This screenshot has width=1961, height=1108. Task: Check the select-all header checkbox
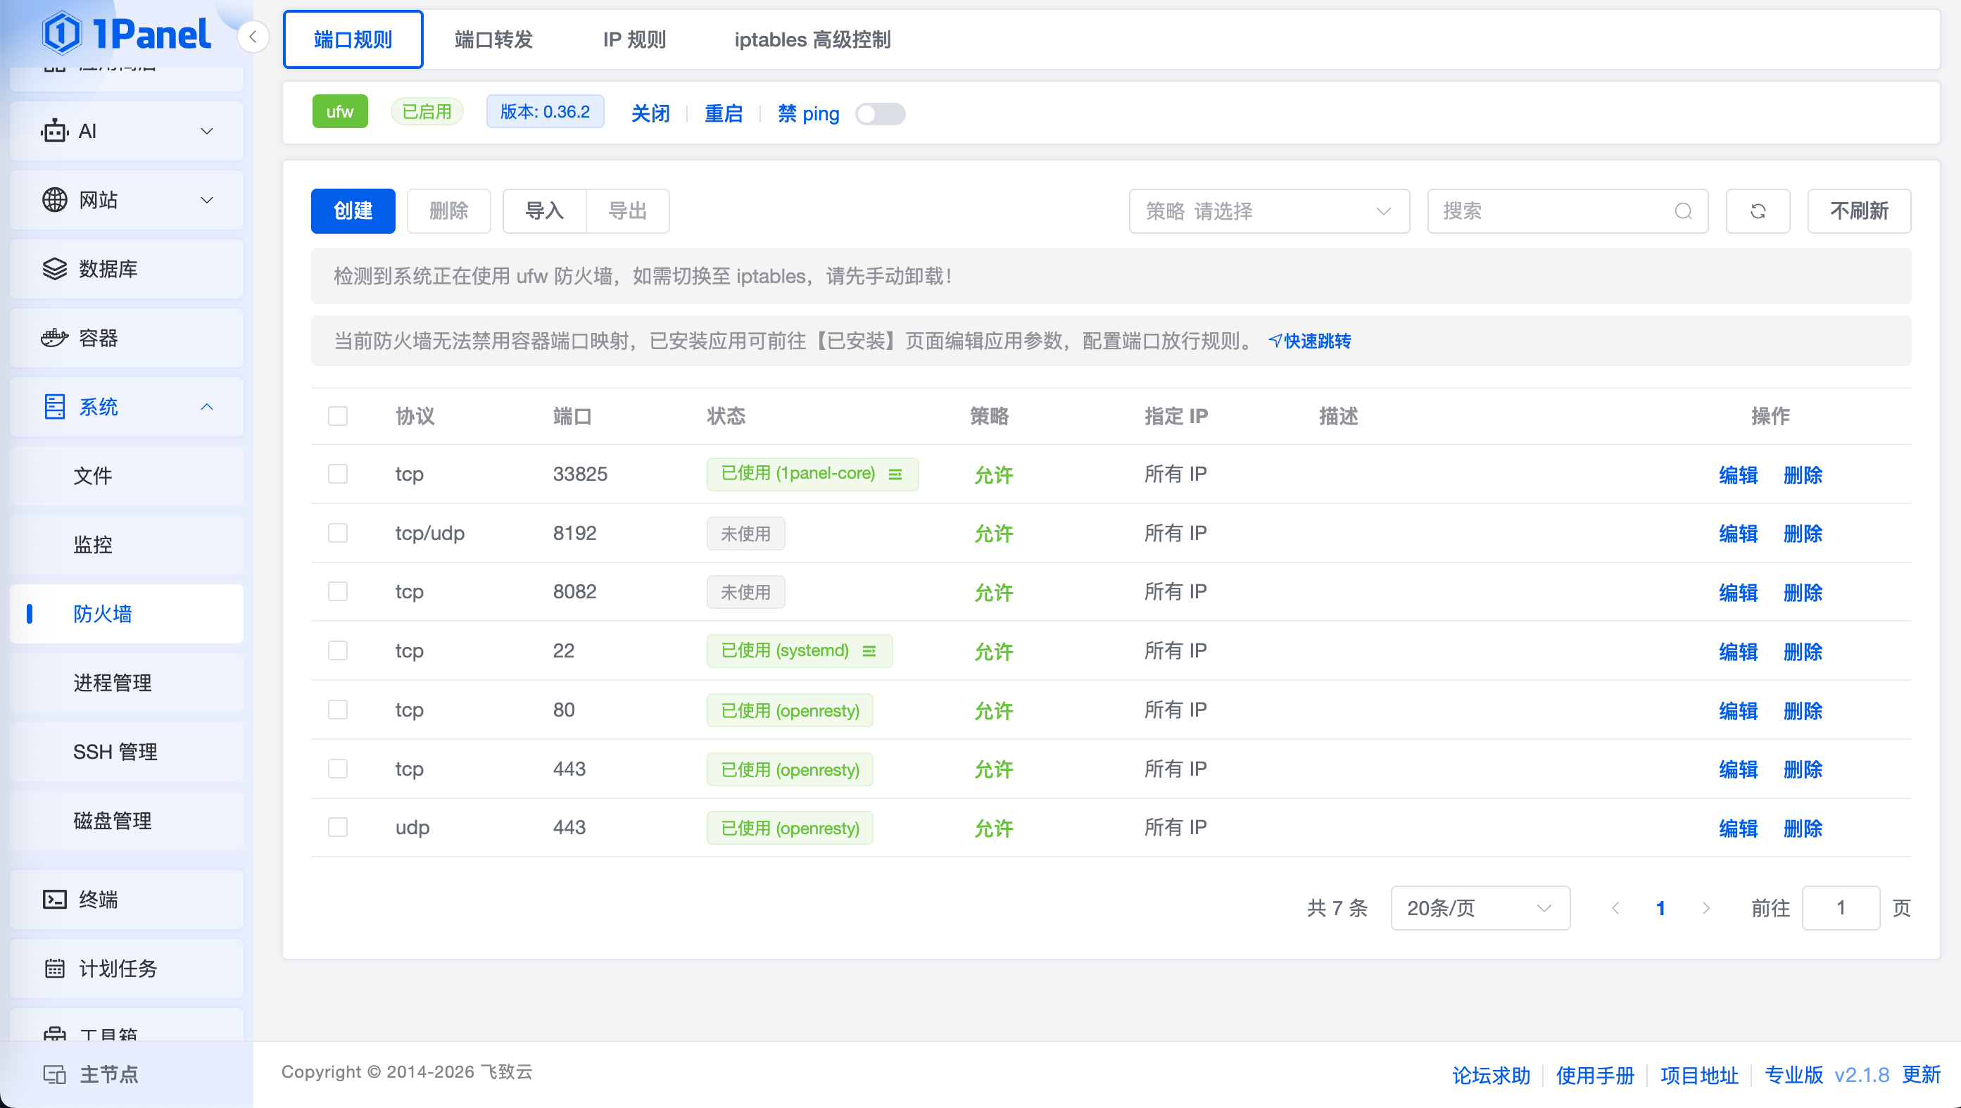(338, 416)
